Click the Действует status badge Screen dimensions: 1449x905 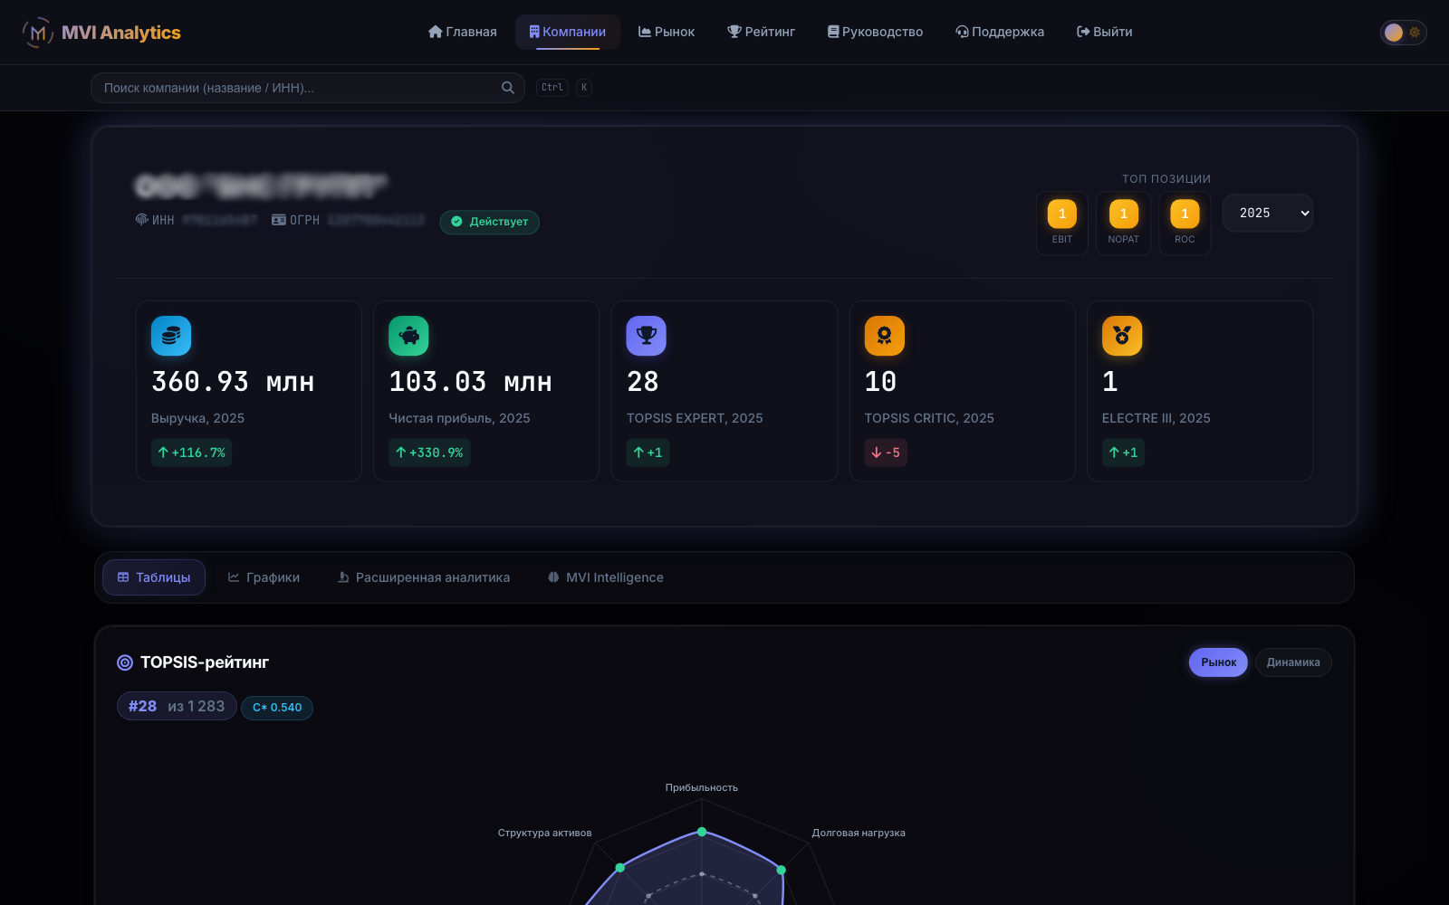(490, 222)
